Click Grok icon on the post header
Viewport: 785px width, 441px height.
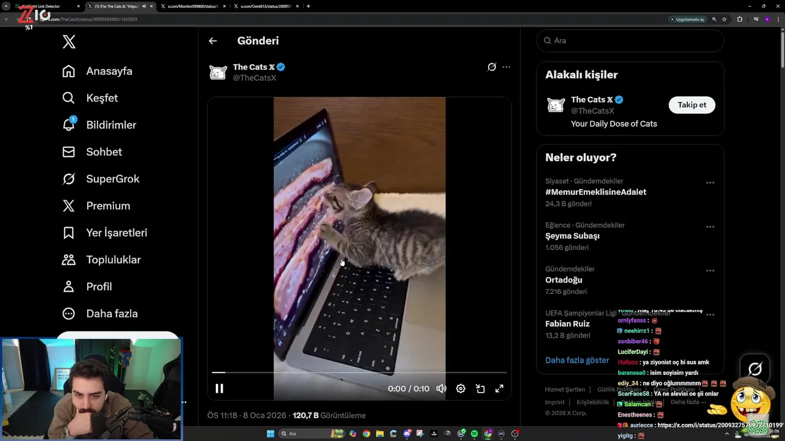coord(491,67)
